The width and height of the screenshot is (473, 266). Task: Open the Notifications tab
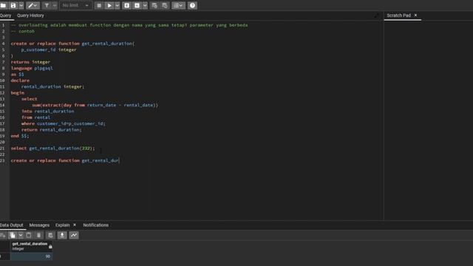point(96,225)
